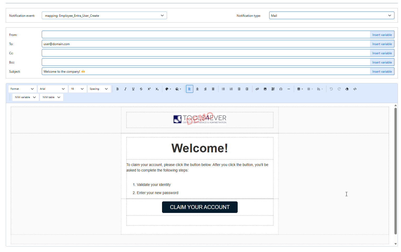Insert a numbered list
Viewport: 401px width, 252px height.
click(x=231, y=89)
